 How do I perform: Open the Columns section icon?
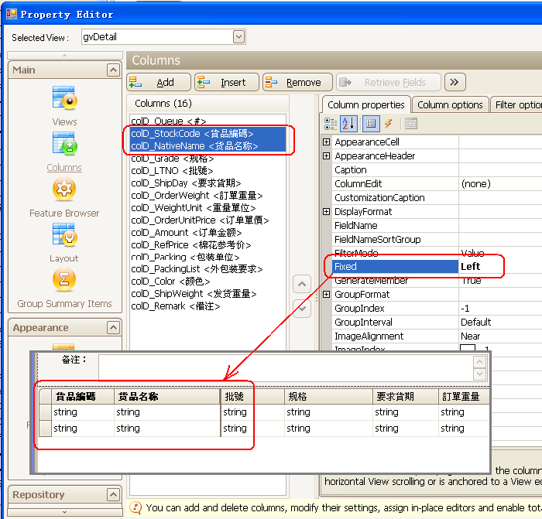(63, 145)
